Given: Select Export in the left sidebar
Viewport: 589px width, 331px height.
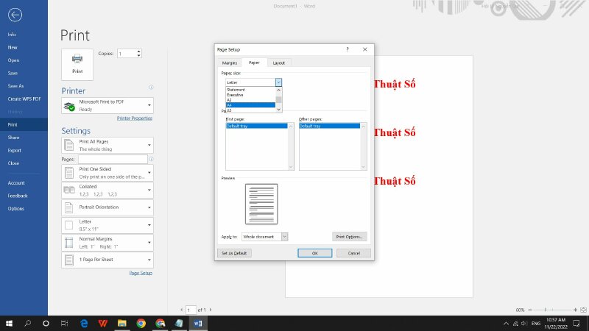Looking at the screenshot, I should pyautogui.click(x=13, y=150).
